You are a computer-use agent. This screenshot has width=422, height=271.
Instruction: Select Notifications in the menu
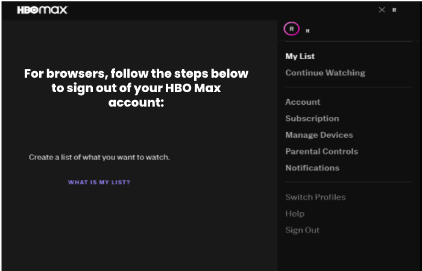(312, 168)
